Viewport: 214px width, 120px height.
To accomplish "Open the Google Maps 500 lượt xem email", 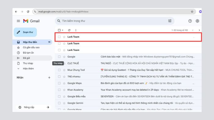I will [x=128, y=83].
